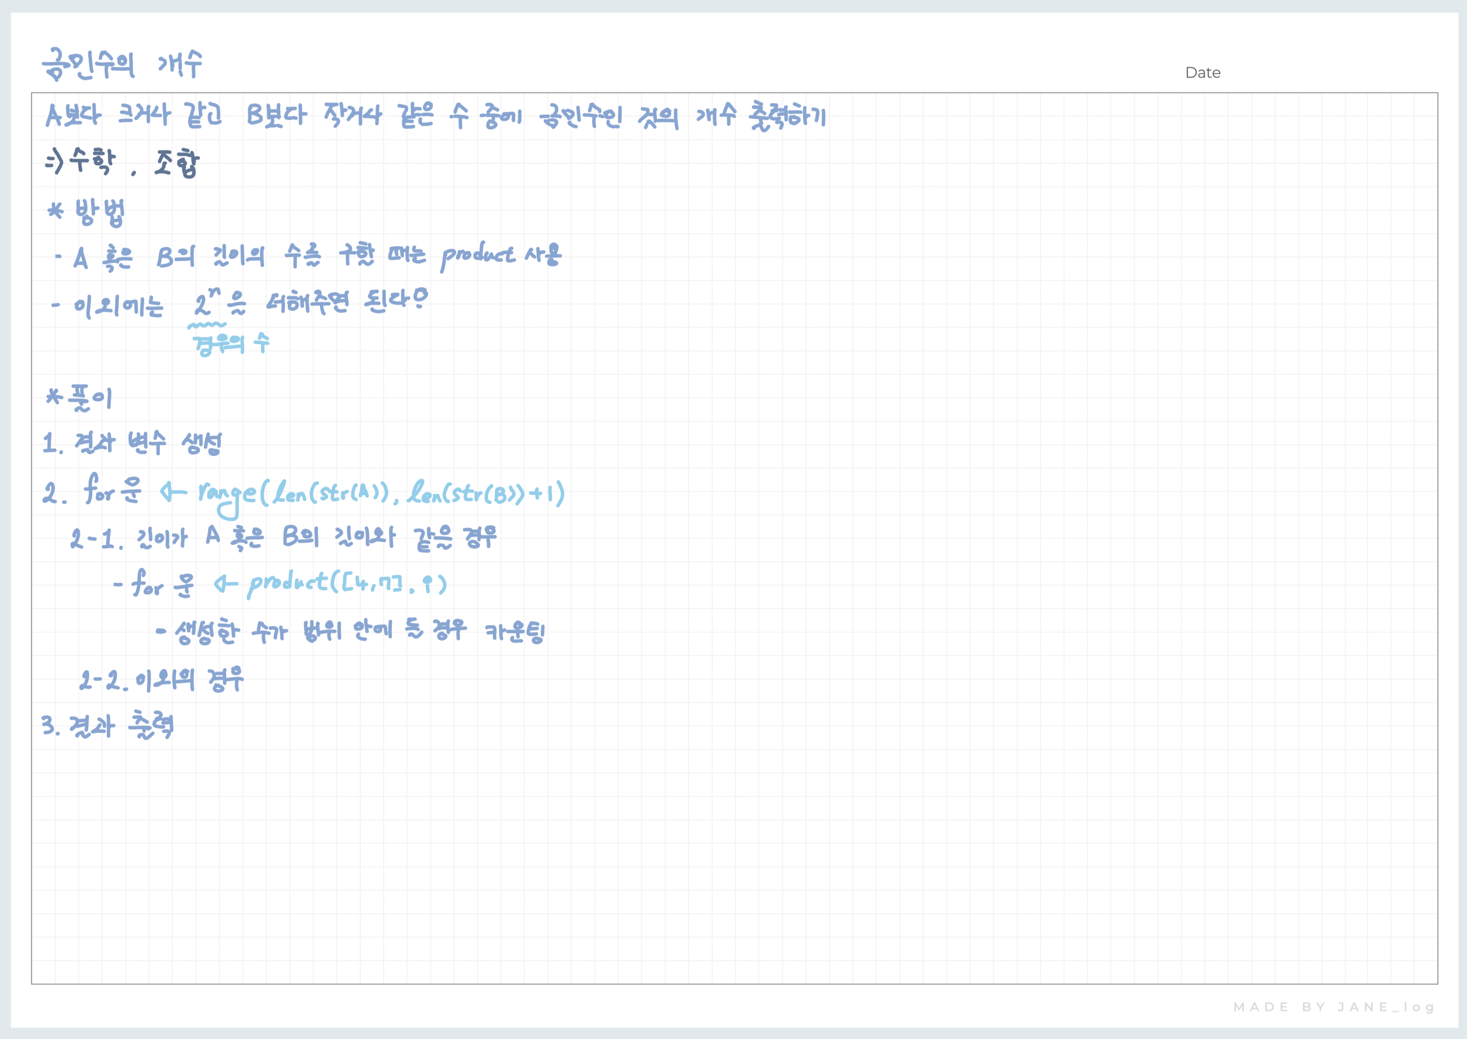Click the range(len(str(A)), len(str(B))+1) expression

(x=381, y=494)
